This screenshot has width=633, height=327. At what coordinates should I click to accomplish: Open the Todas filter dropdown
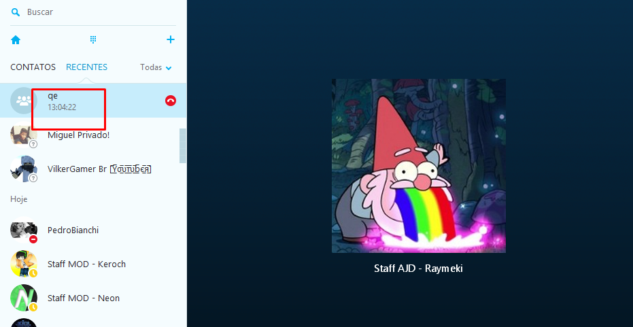[x=156, y=67]
